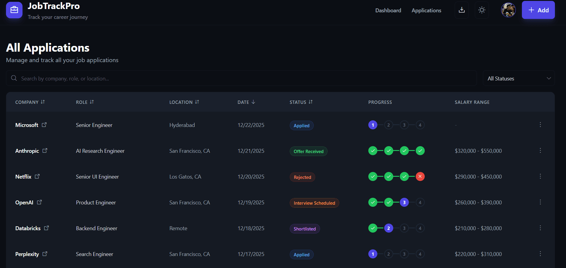Image resolution: width=566 pixels, height=268 pixels.
Task: Open row actions menu for Perplexity
Action: pos(540,254)
